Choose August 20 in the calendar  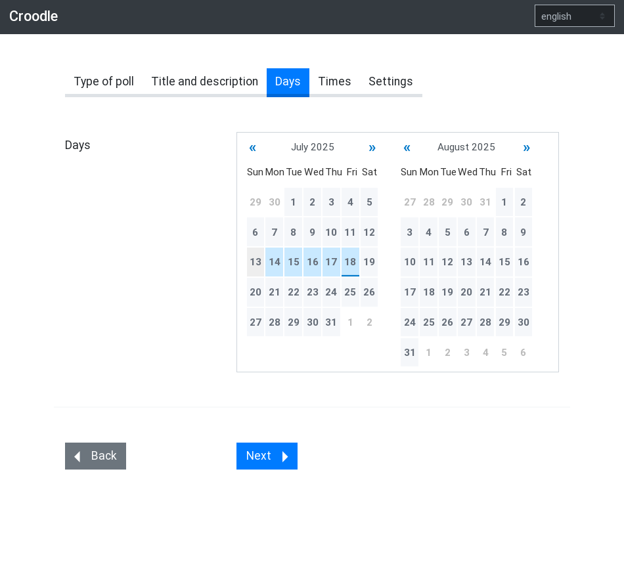[x=466, y=292]
